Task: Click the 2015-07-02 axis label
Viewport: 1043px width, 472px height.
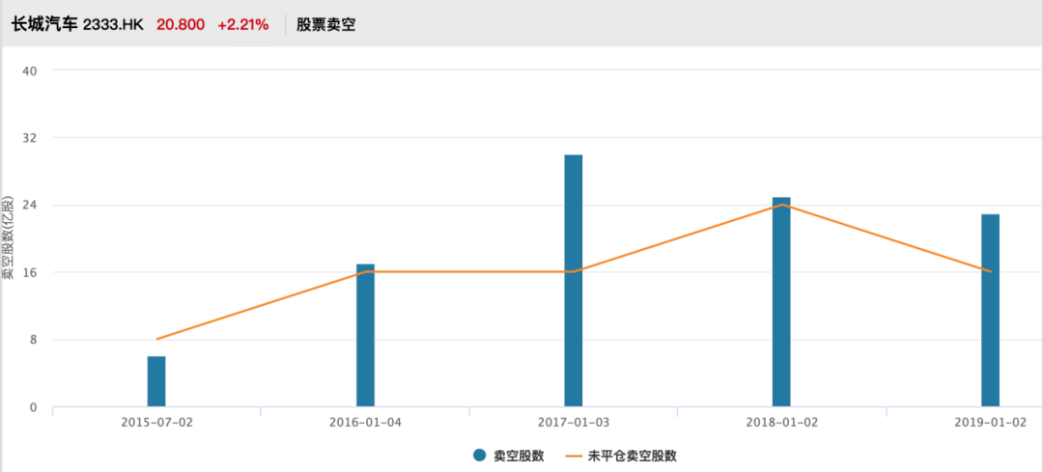Action: 156,422
